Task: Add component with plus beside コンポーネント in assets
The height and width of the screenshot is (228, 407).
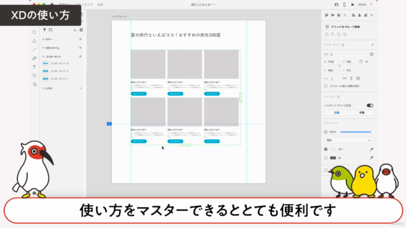Action: coord(80,56)
